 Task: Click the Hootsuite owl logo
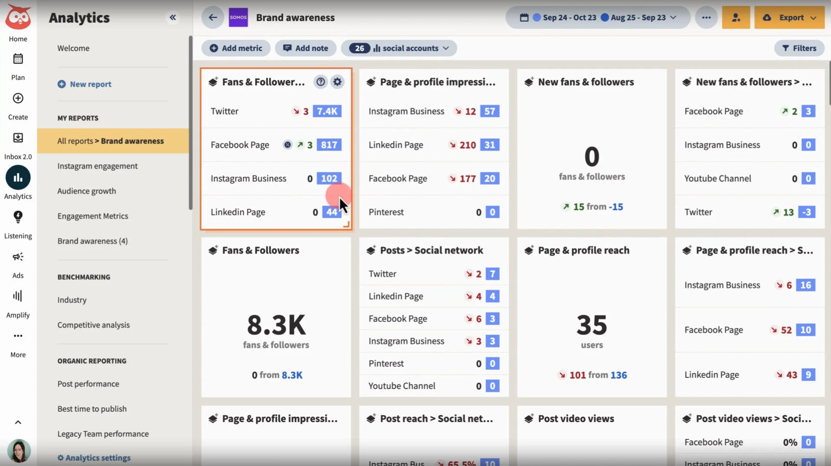pos(18,17)
